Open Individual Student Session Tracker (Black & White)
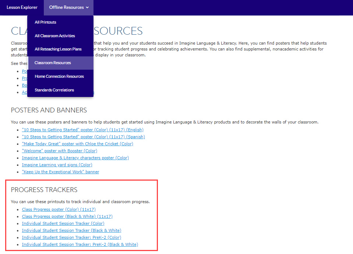Image resolution: width=353 pixels, height=254 pixels. point(71,230)
